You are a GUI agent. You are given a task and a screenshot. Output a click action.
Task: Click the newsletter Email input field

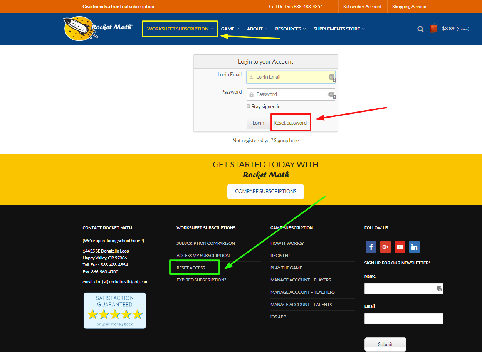pos(403,318)
